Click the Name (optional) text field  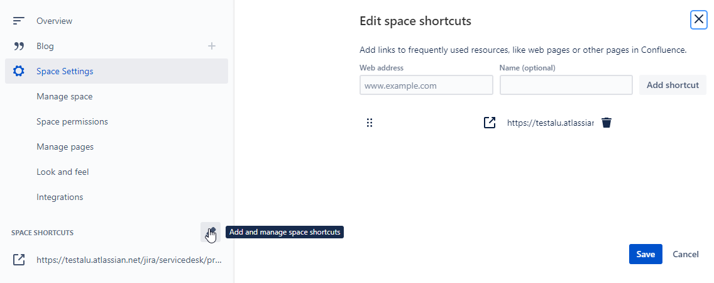pos(566,85)
